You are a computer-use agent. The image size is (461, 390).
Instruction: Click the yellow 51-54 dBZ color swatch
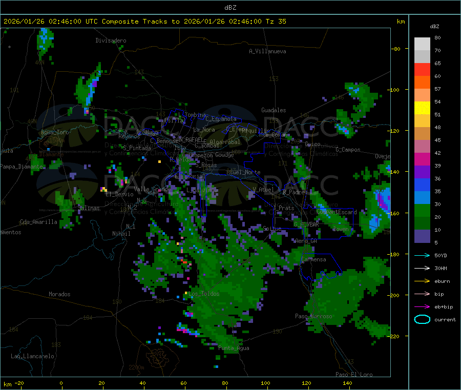[x=422, y=108]
